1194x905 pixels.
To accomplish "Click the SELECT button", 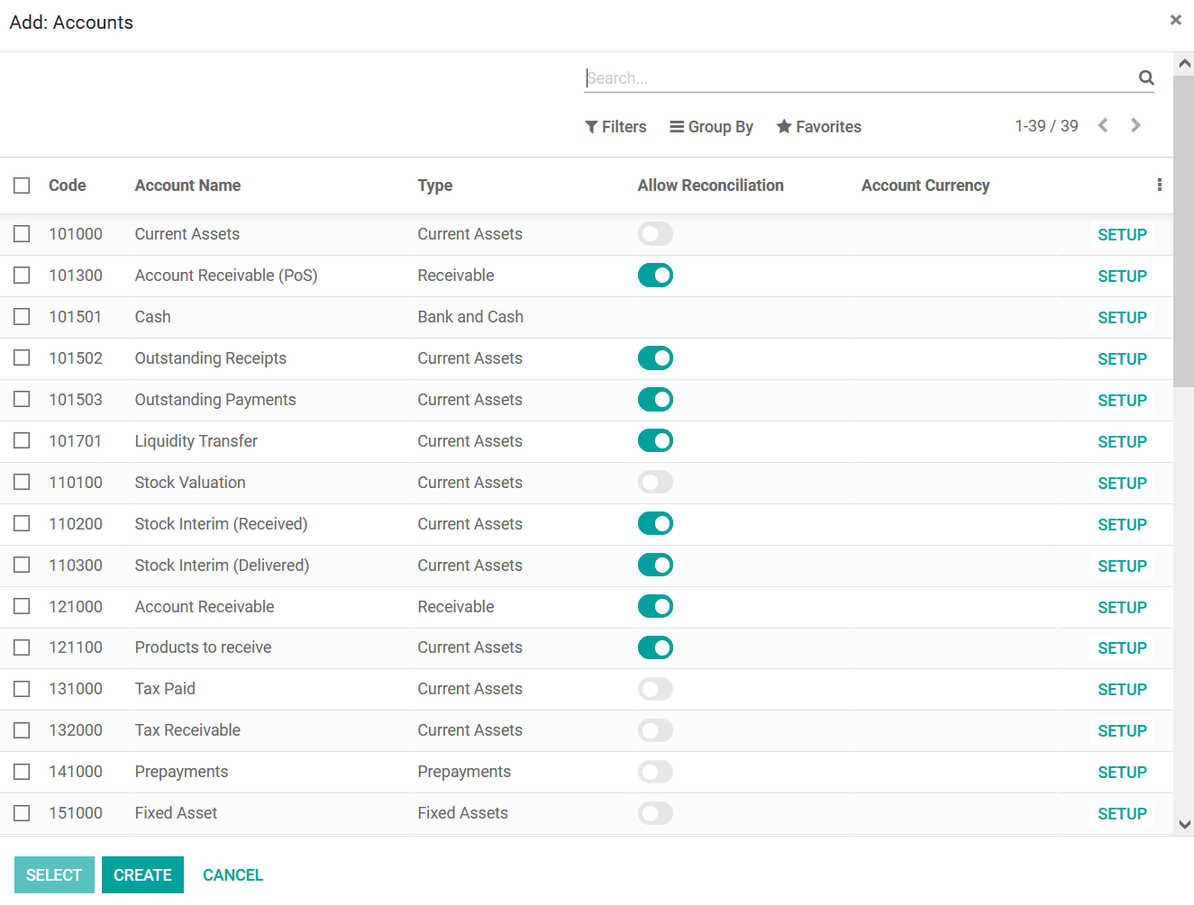I will pyautogui.click(x=54, y=875).
